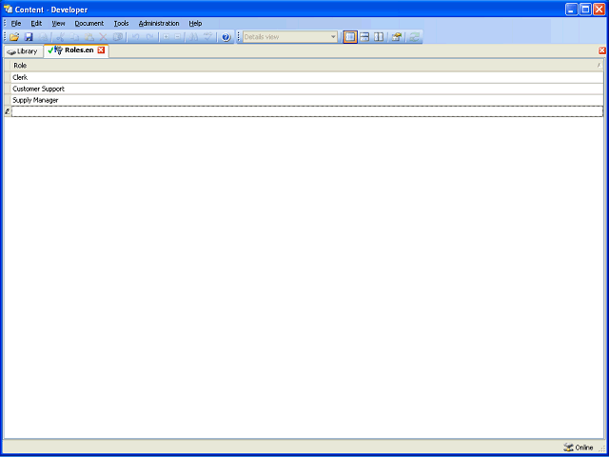Click the dimmed Delete X icon
The height and width of the screenshot is (457, 609).
[103, 37]
